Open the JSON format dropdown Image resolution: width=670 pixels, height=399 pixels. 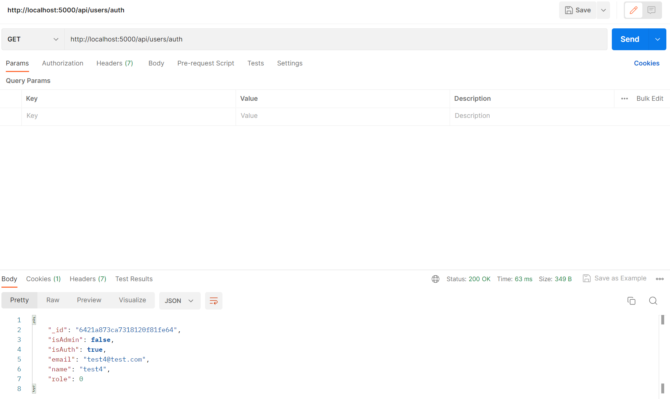[x=180, y=301]
